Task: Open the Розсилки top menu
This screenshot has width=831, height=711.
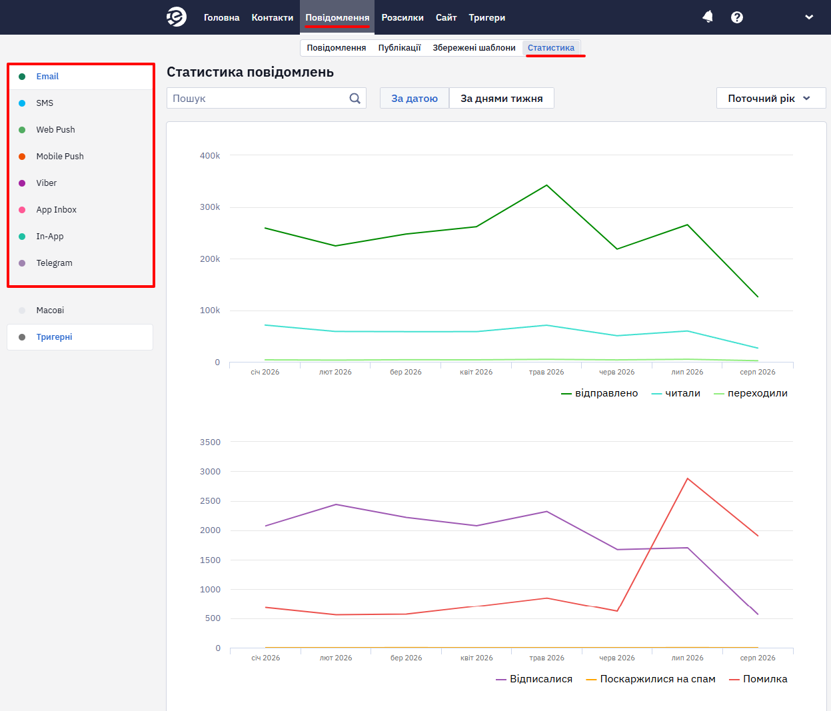Action: click(403, 17)
